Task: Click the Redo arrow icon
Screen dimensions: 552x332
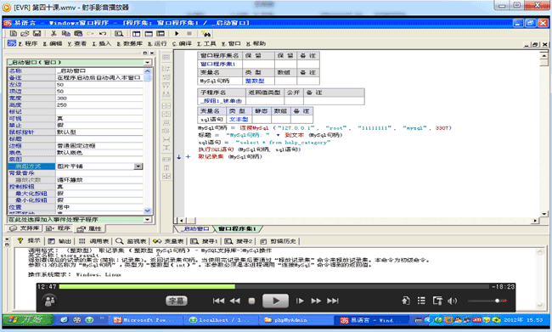Action: coord(91,33)
